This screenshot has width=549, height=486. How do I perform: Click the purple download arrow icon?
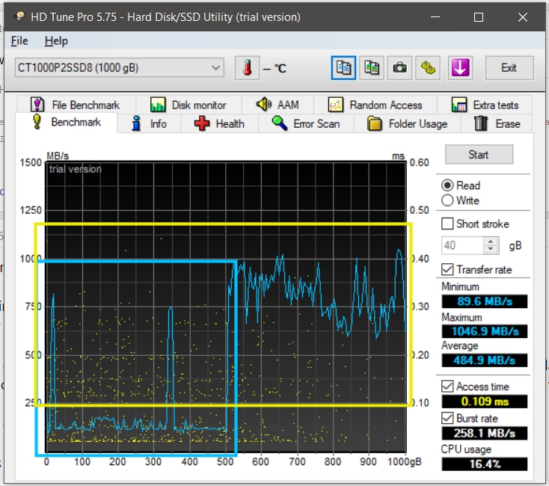(460, 68)
